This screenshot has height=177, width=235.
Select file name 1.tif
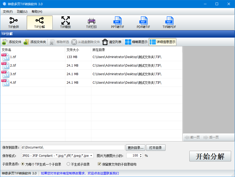(13, 57)
